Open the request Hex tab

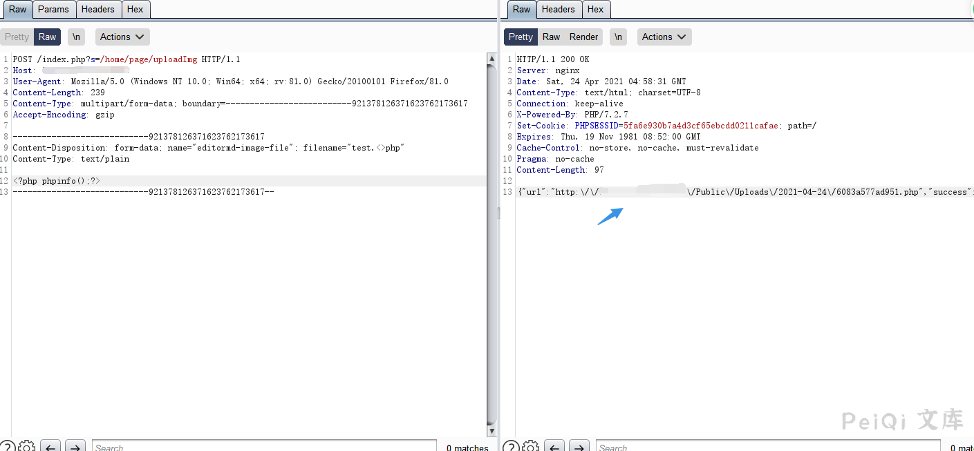click(x=135, y=9)
